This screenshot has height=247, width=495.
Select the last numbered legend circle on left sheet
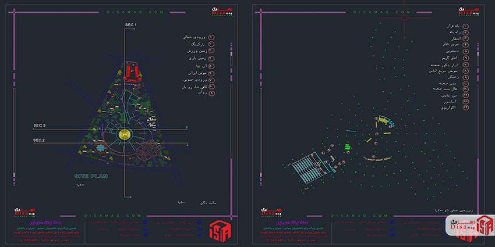coord(212,93)
